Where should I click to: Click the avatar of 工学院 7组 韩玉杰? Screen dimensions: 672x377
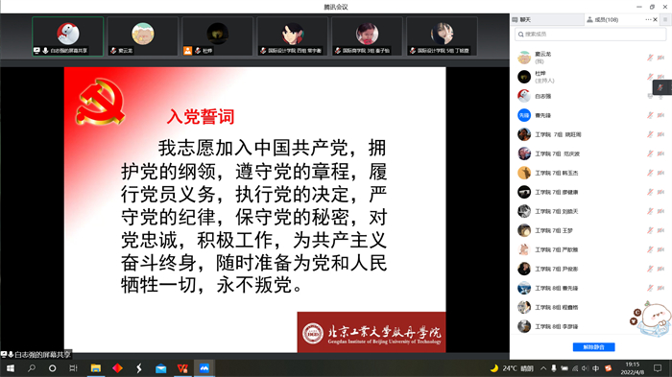[524, 173]
